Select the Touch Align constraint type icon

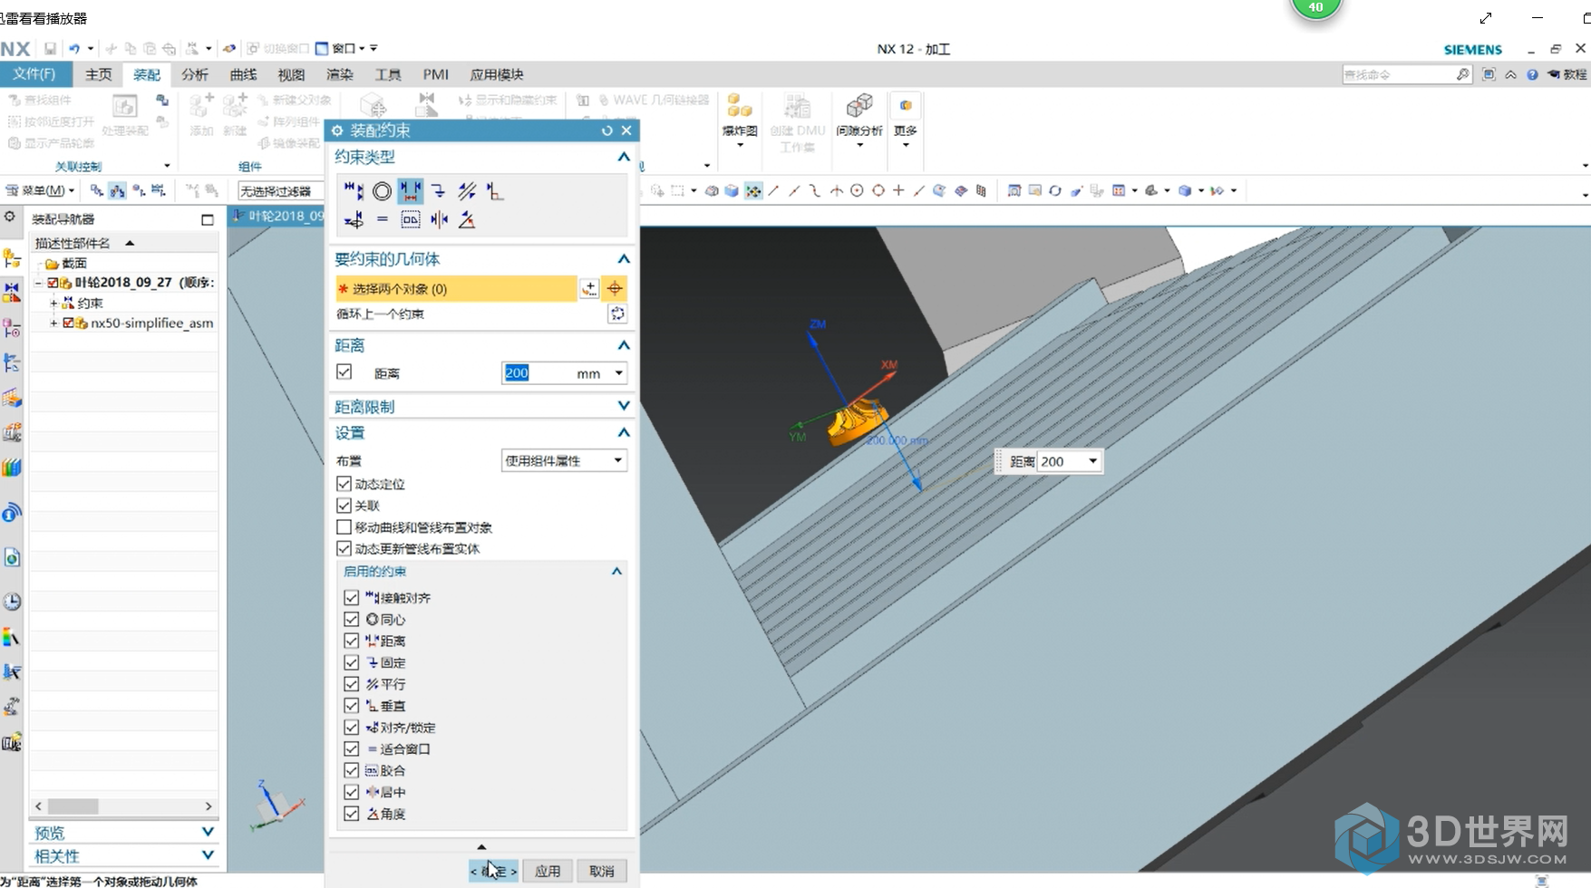click(354, 191)
